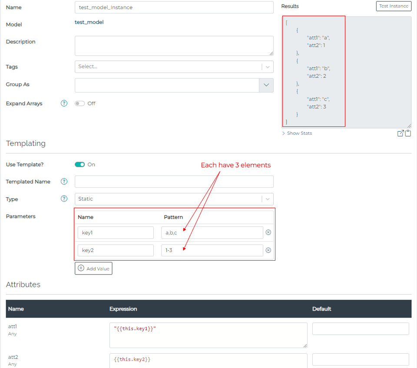Click the Expand Arrays help icon

(x=64, y=103)
